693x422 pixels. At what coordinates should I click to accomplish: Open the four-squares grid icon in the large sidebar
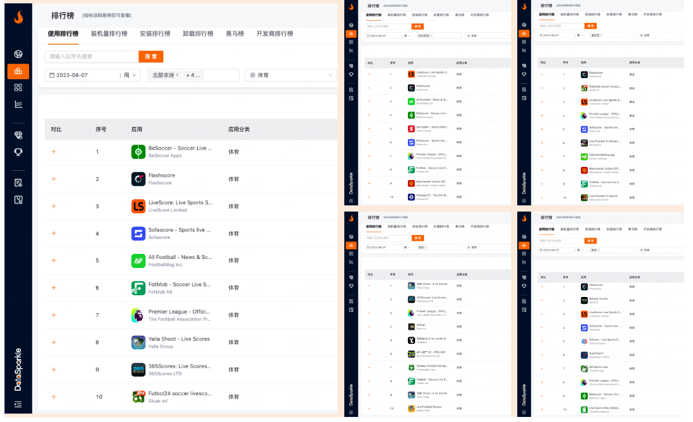(18, 88)
